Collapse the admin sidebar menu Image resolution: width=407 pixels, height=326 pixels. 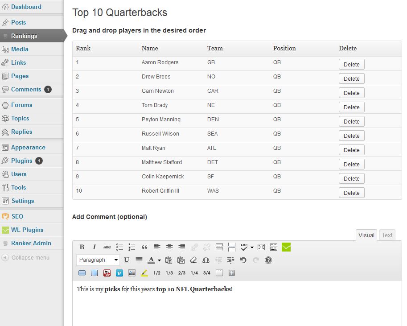pos(30,257)
